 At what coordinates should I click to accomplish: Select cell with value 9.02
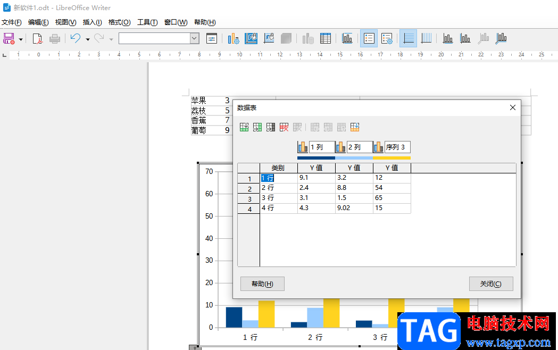[354, 208]
